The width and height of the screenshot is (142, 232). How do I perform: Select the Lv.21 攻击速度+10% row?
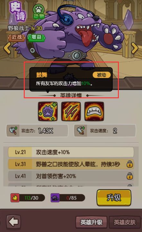(71, 152)
